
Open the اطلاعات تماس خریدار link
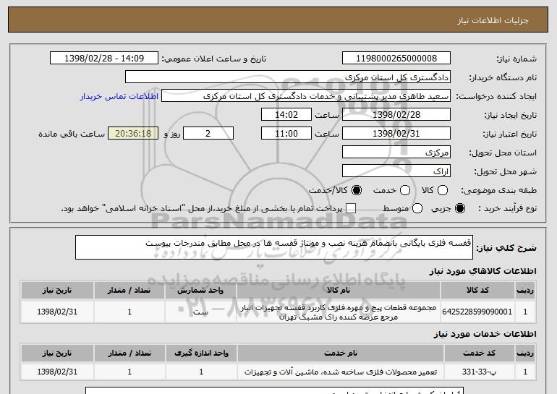[x=119, y=97]
